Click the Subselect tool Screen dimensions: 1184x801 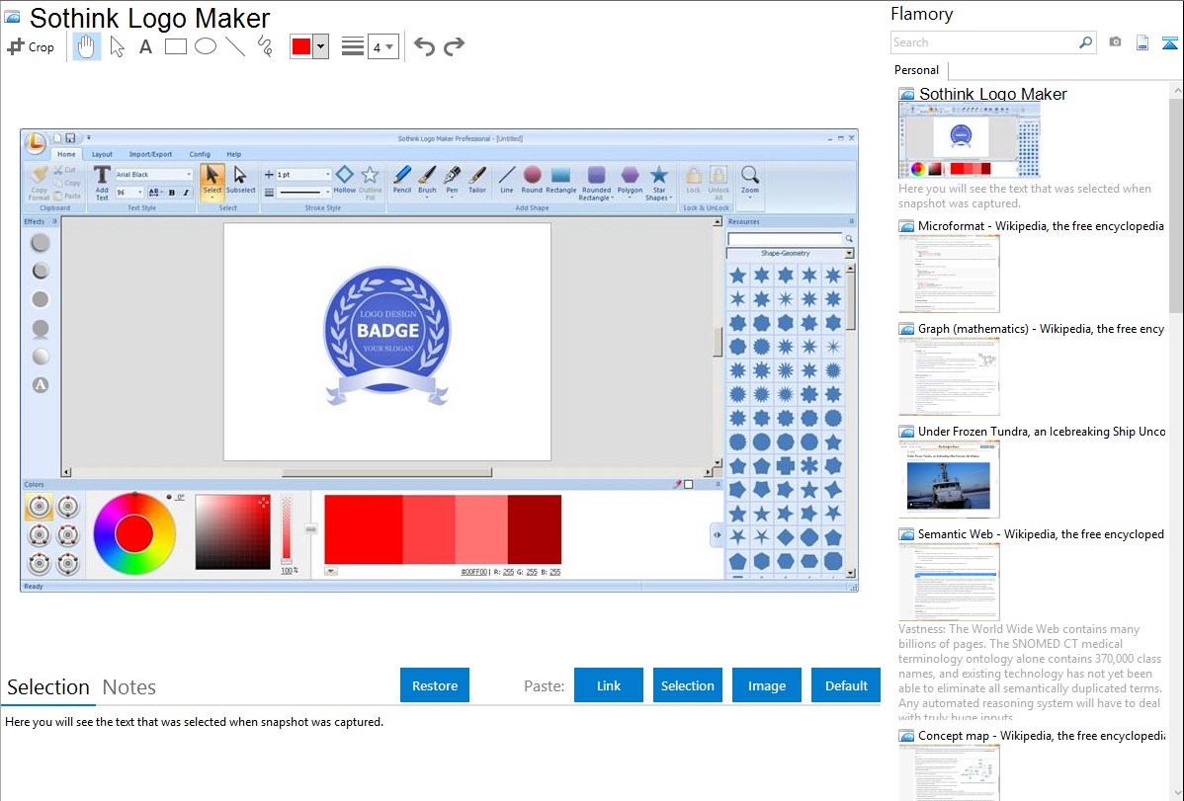[240, 183]
